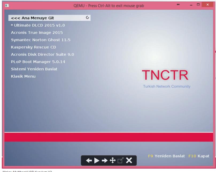Choose Sistemi Yeniden Baslat option
Screen dimensions: 216x172
pos(34,69)
